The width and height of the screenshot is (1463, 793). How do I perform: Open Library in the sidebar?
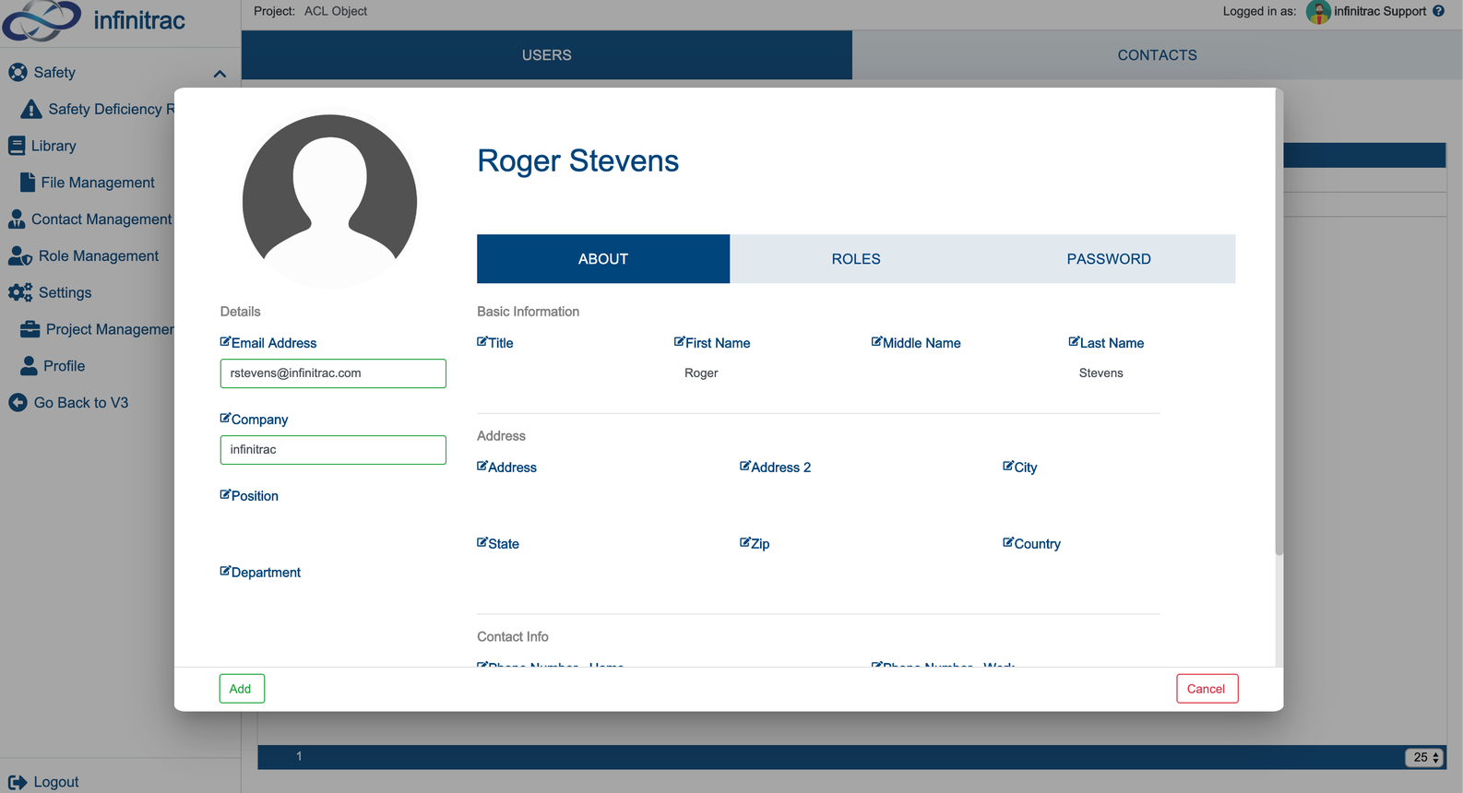tap(42, 146)
